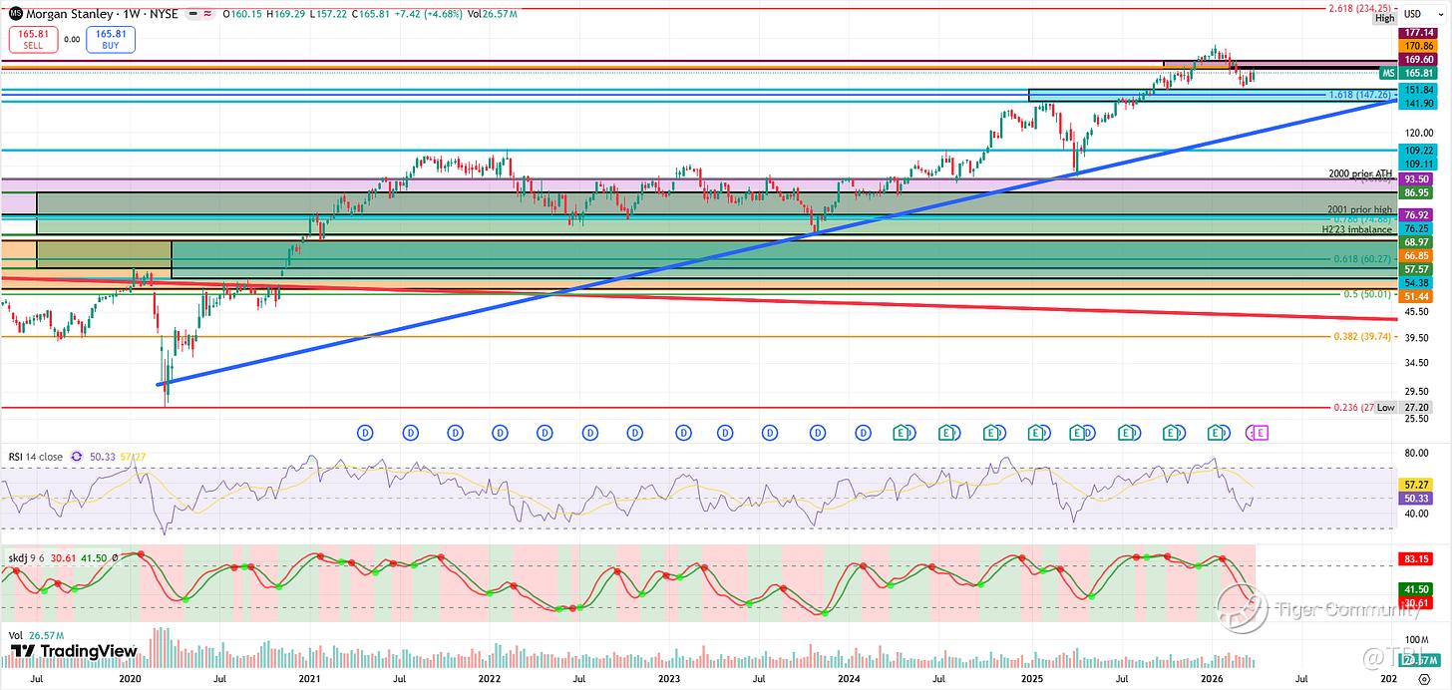The height and width of the screenshot is (690, 1452).
Task: Click the 2022 label on time axis
Action: [x=490, y=678]
